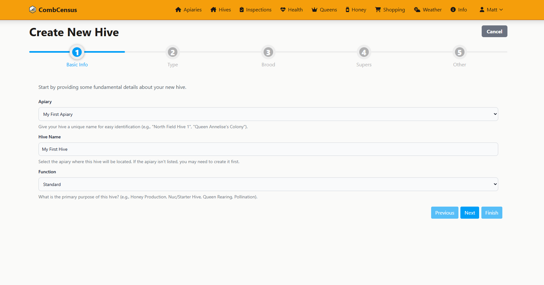Expand the Matt user dropdown chevron
Screen dimensions: 544x285
point(501,10)
